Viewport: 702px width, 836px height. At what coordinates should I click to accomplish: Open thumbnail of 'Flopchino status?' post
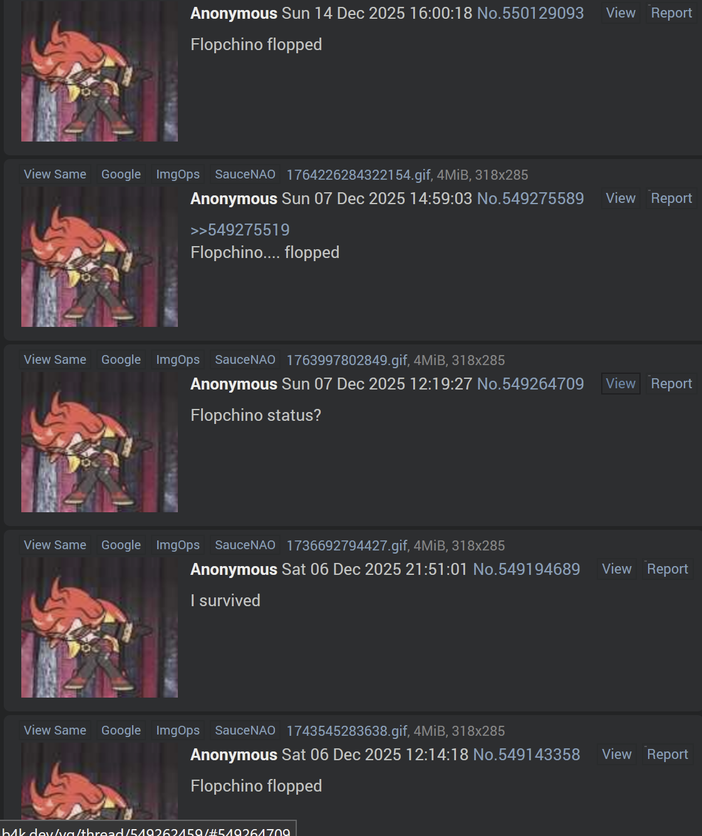[100, 442]
